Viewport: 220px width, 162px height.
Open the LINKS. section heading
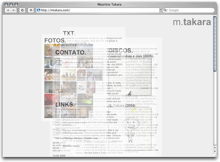[x=65, y=105]
